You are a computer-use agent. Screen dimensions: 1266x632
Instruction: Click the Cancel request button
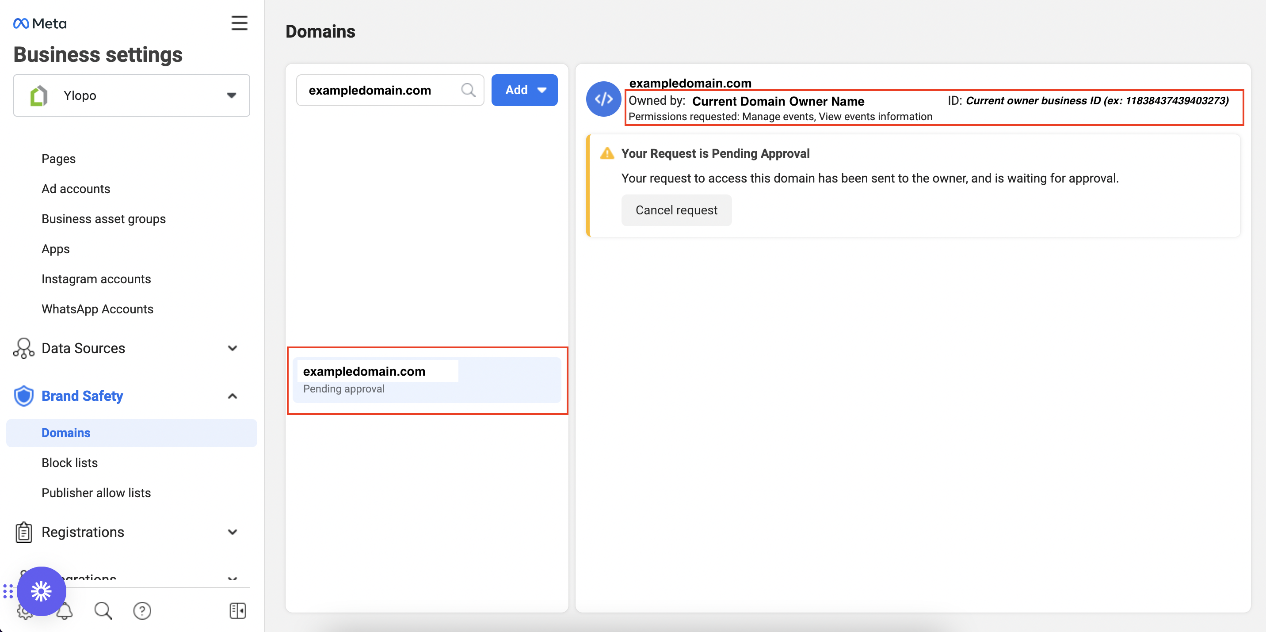pyautogui.click(x=676, y=210)
